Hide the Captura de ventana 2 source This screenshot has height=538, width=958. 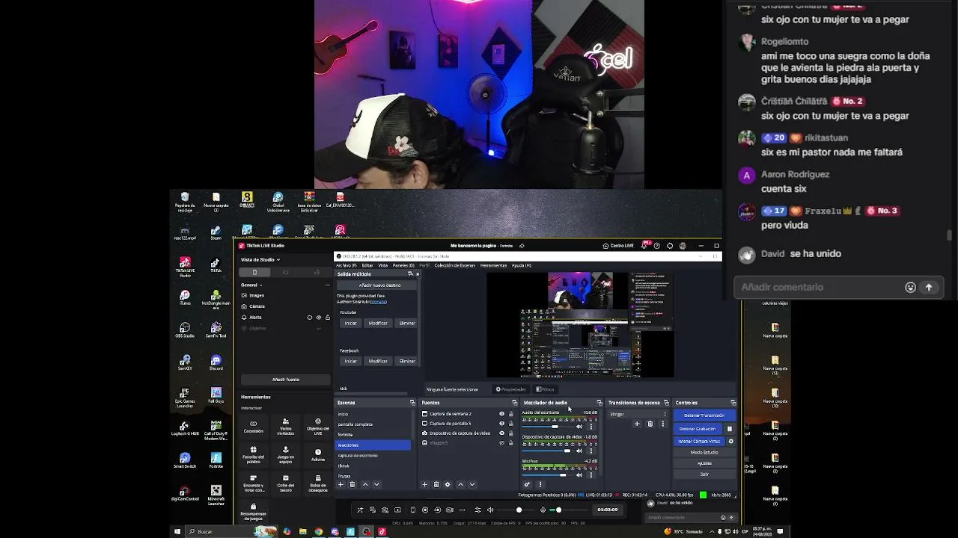[501, 413]
